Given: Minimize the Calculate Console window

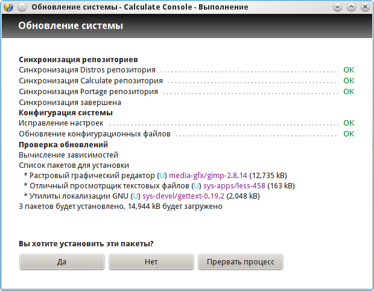Looking at the screenshot, I should 338,7.
